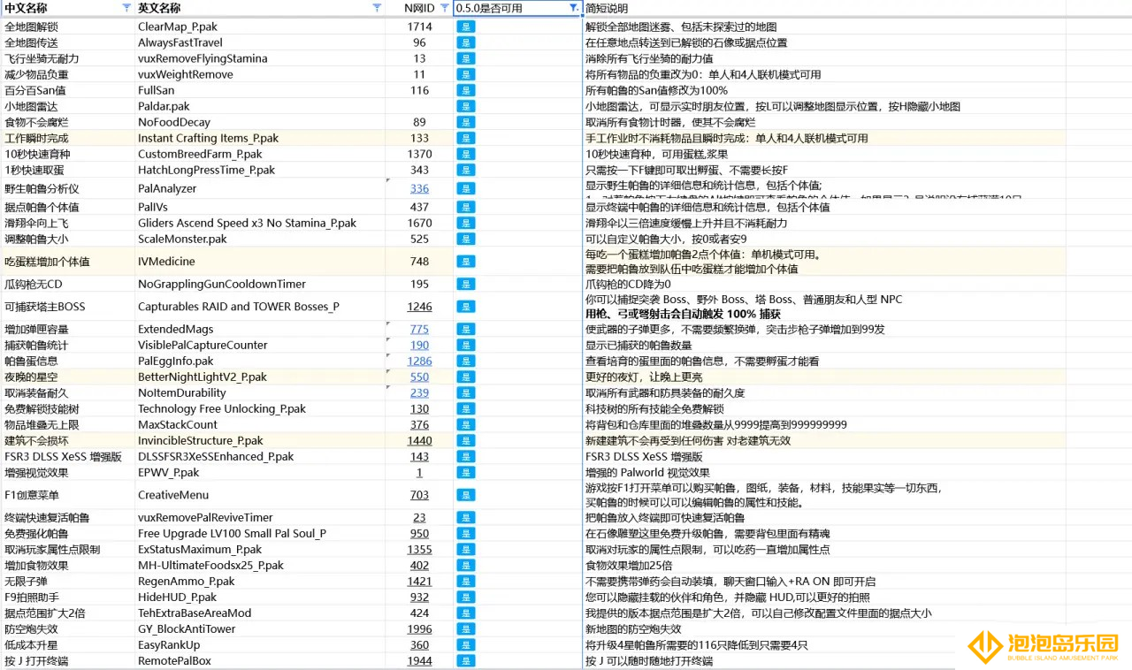The width and height of the screenshot is (1132, 670).
Task: Select the N网ID value 1714
Action: (419, 27)
